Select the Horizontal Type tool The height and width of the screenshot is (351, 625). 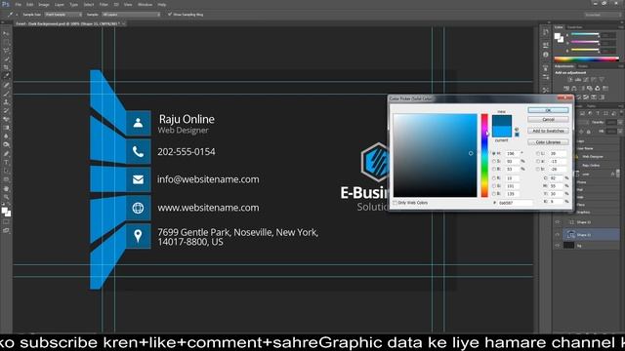[6, 163]
